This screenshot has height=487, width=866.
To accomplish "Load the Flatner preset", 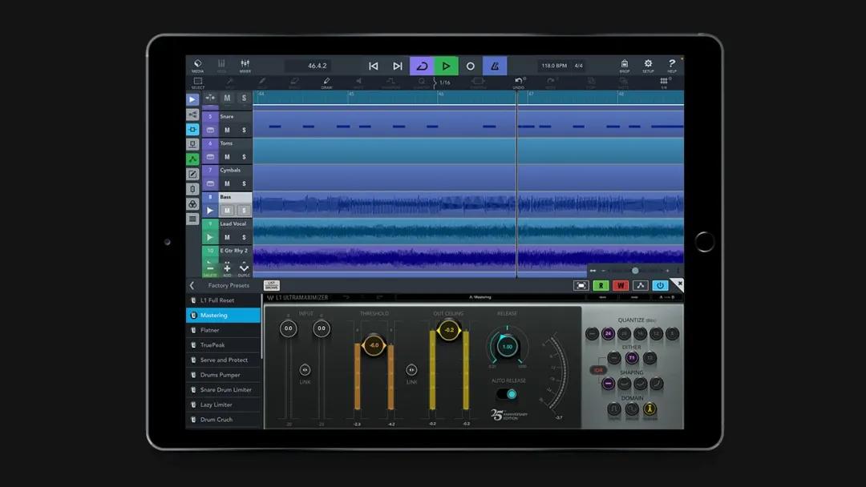I will click(224, 330).
